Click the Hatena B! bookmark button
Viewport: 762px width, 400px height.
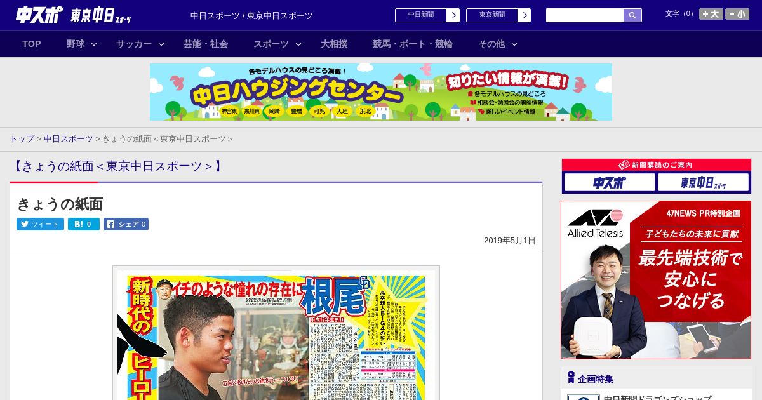click(84, 224)
